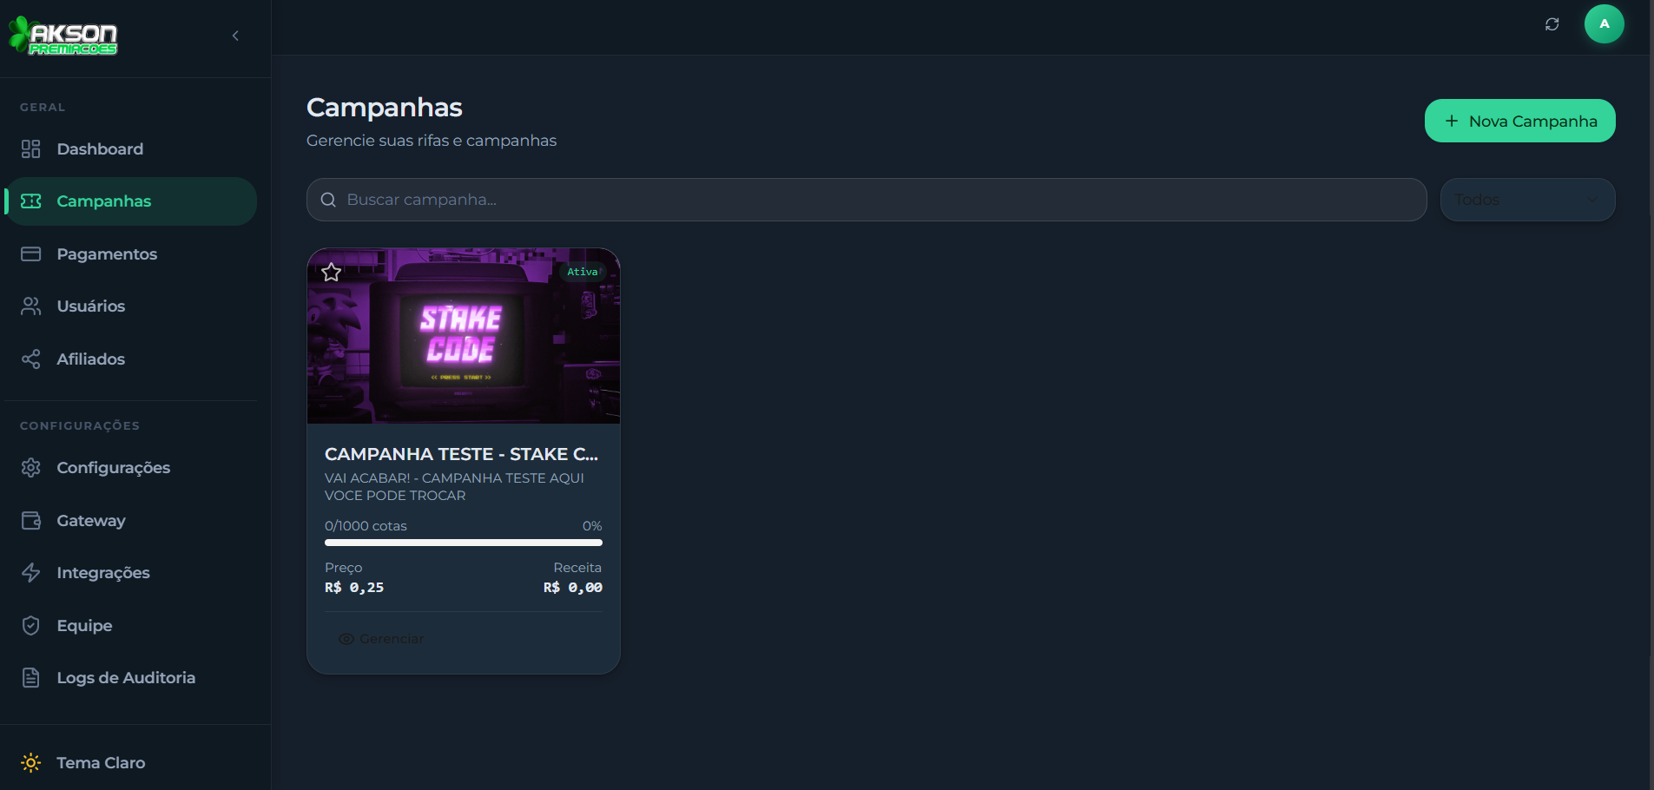Click the Equipe shield icon
The height and width of the screenshot is (790, 1654).
pos(31,626)
